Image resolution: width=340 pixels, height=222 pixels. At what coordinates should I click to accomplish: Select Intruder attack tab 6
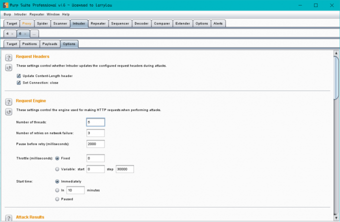coord(20,34)
